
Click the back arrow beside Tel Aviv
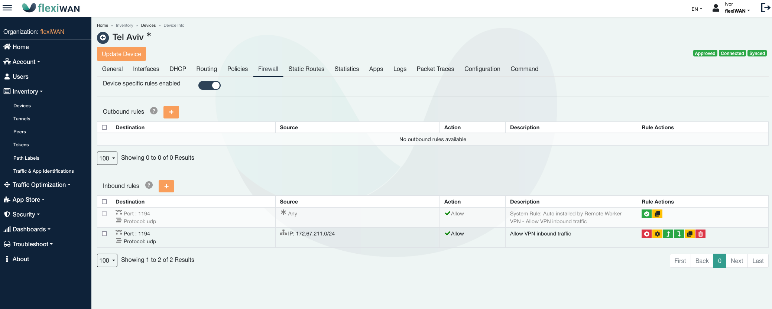103,38
